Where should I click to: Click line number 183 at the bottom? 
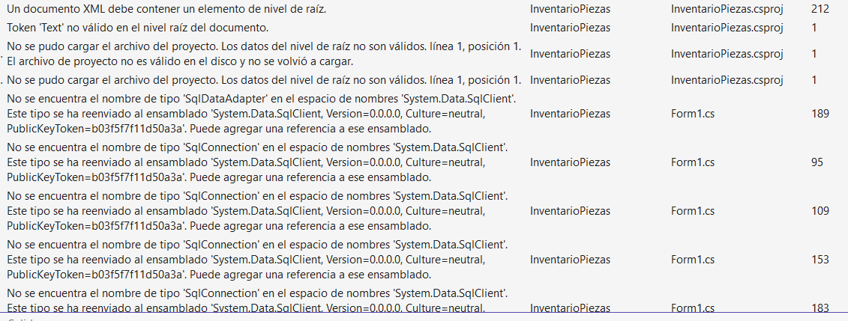coord(820,308)
